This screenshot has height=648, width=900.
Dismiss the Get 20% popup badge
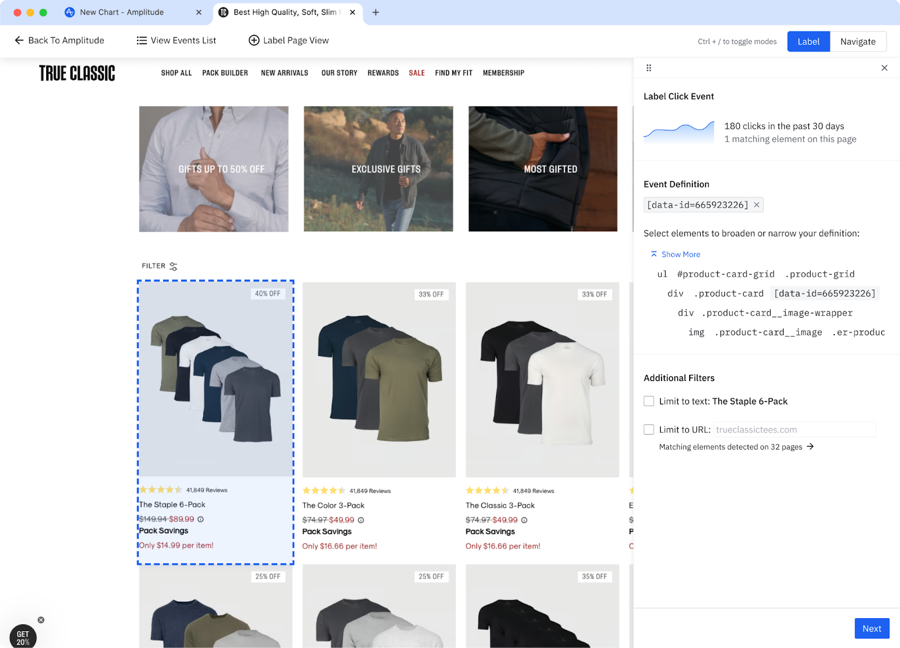click(x=41, y=620)
